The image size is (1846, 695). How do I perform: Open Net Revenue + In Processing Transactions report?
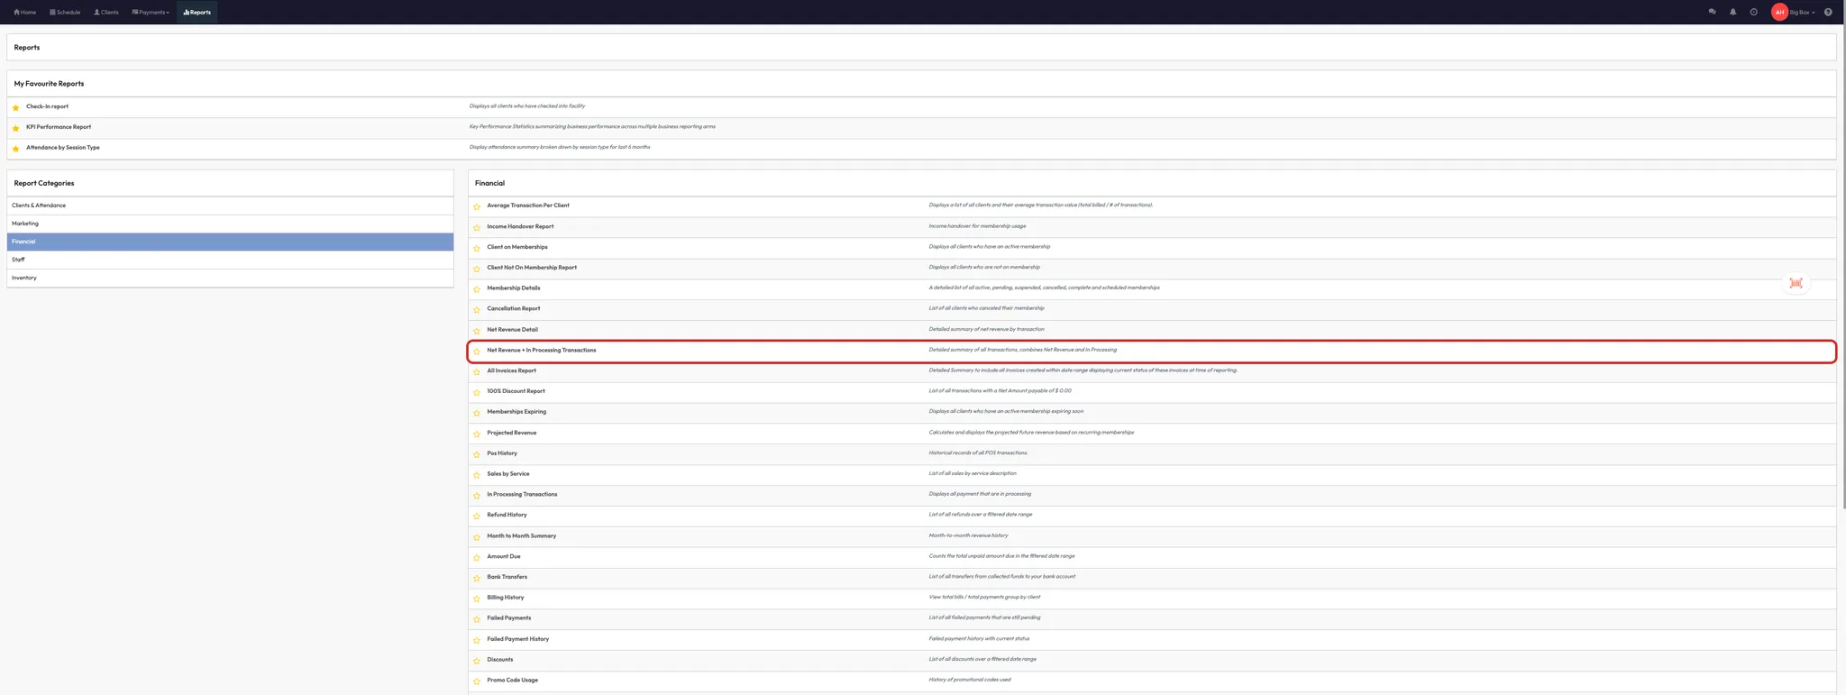point(541,351)
